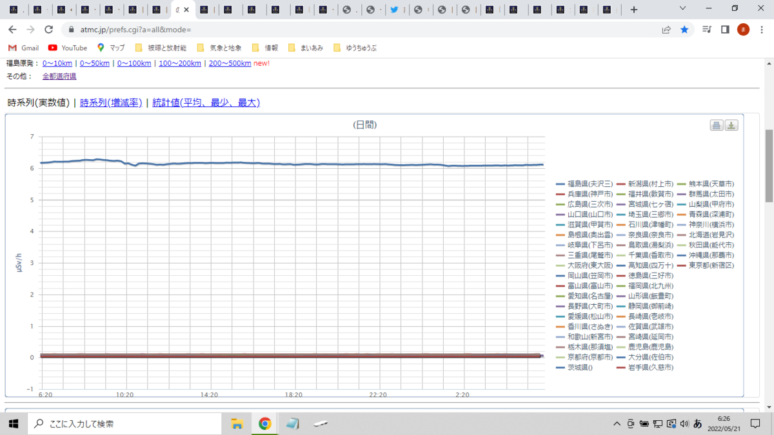View site information via the padlock icon

coord(72,30)
